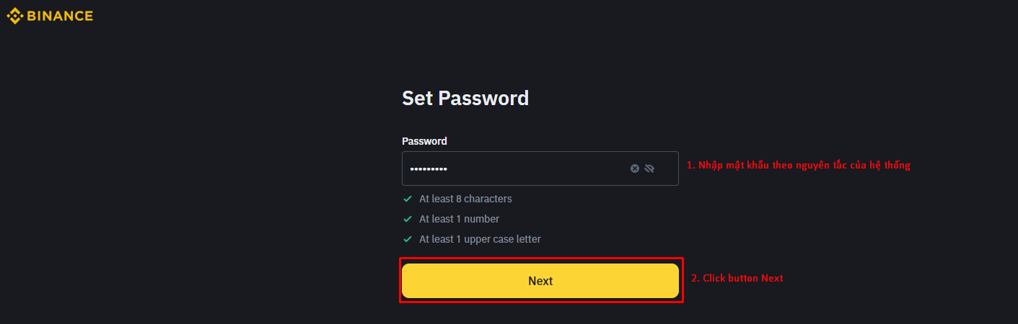Clear the password with the x icon
This screenshot has width=1018, height=324.
pos(635,168)
